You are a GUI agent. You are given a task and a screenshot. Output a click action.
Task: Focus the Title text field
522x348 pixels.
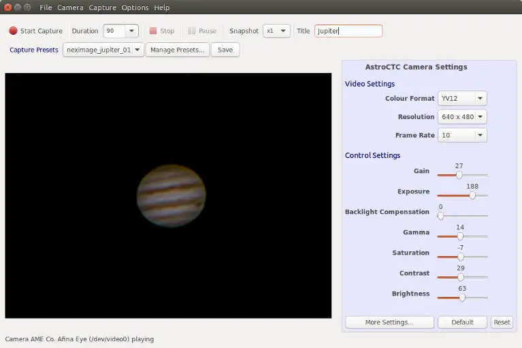[x=348, y=31]
